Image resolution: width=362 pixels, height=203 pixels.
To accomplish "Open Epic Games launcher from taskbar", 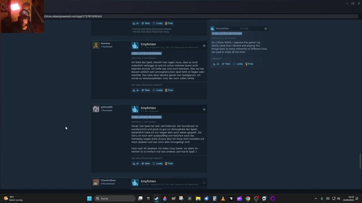I will 148,198.
